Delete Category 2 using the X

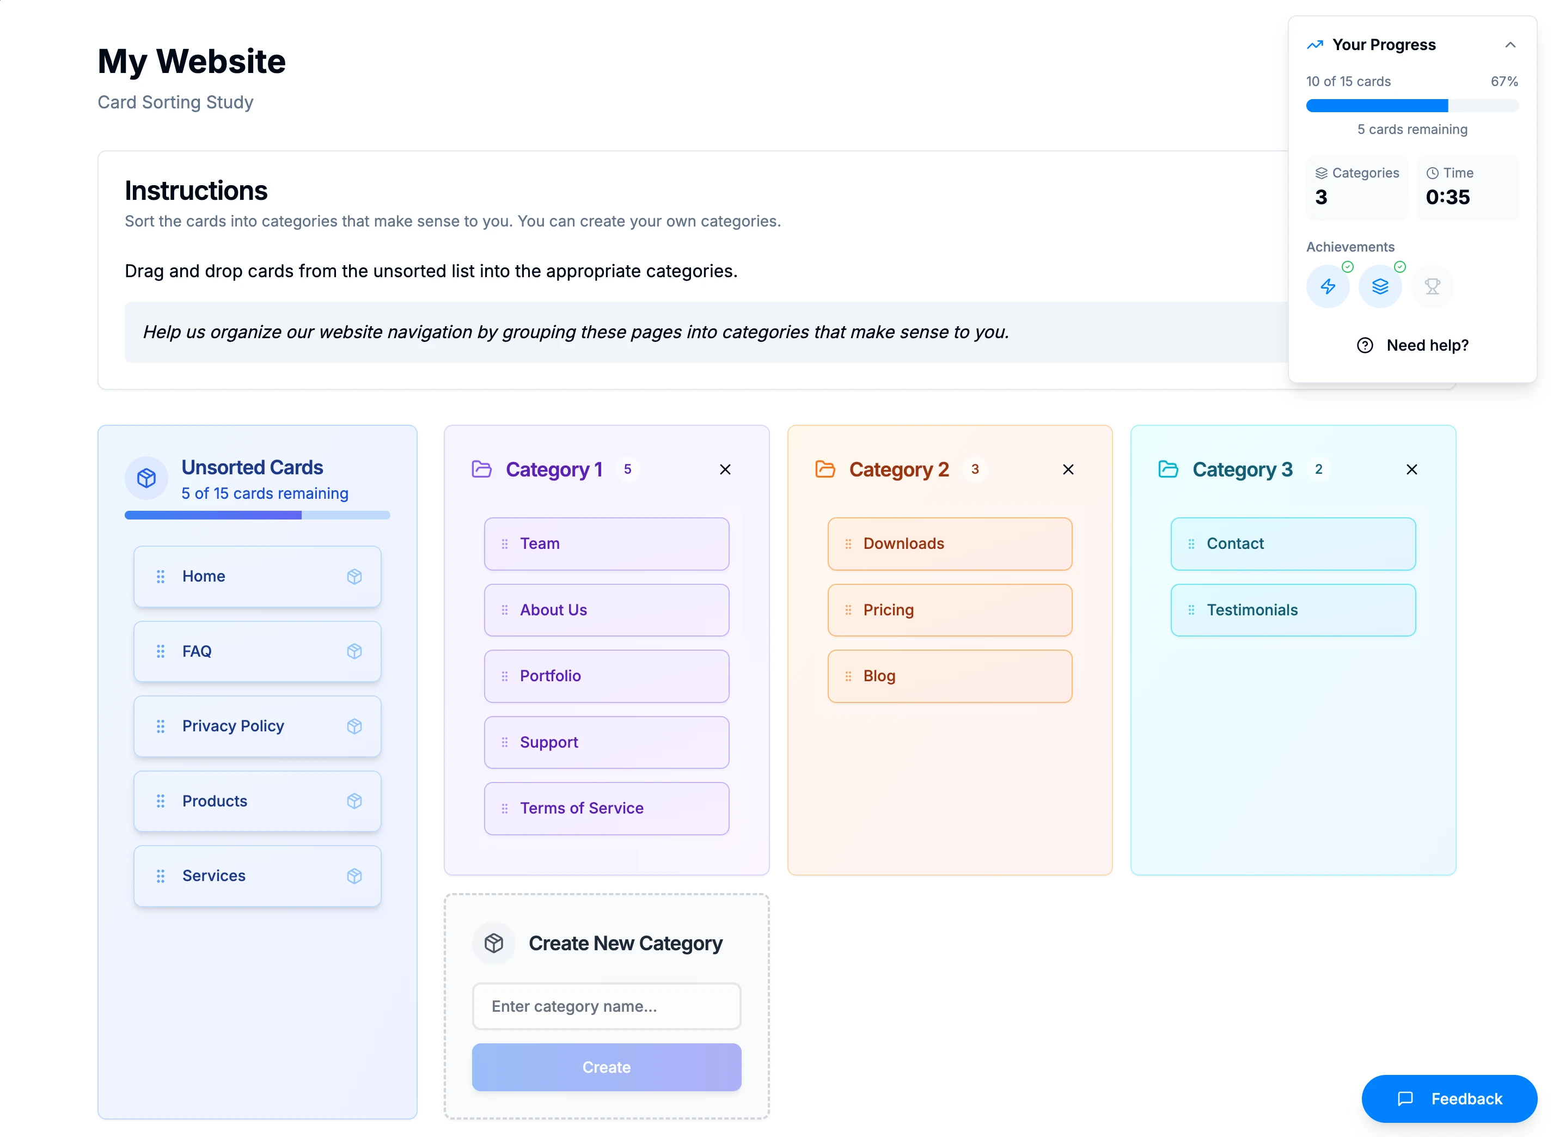(1067, 469)
